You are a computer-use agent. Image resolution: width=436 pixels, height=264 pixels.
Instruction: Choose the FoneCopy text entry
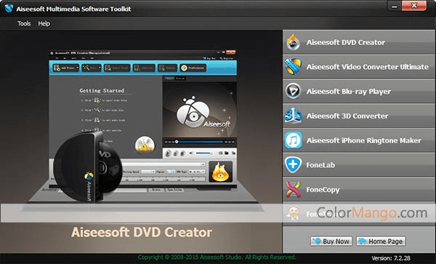[x=323, y=190]
